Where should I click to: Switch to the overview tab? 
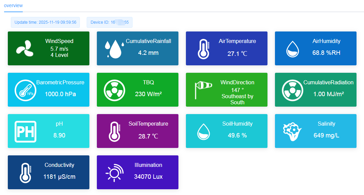coord(13,6)
